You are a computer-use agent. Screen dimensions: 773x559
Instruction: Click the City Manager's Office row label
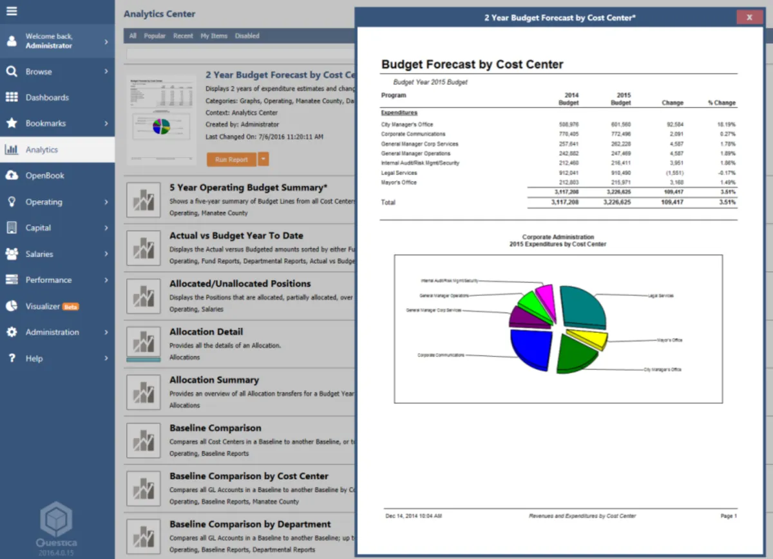[407, 124]
